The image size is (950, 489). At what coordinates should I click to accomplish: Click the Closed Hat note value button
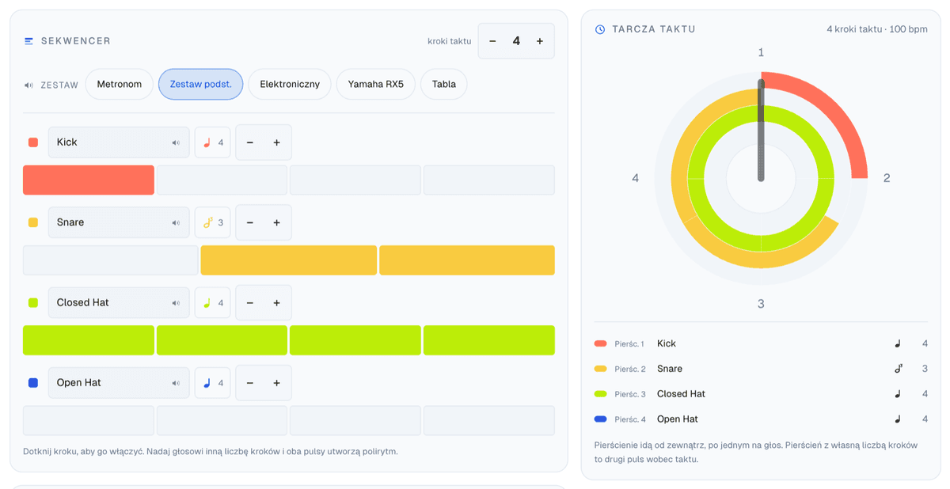coord(212,302)
